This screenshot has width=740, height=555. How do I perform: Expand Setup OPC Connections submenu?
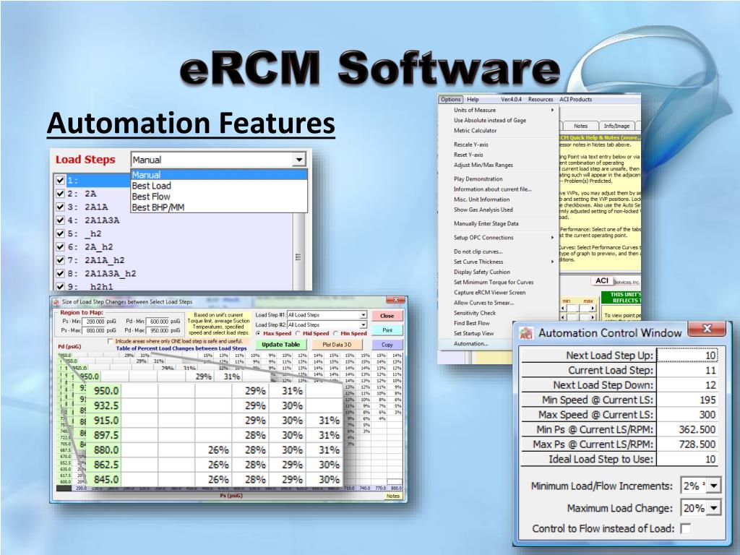click(x=499, y=237)
